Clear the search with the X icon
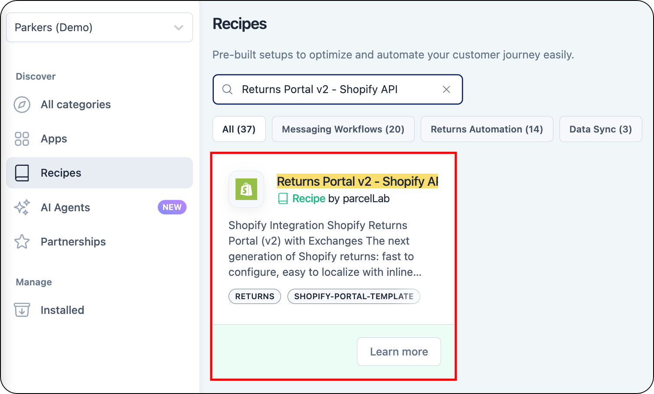This screenshot has width=654, height=394. [446, 89]
